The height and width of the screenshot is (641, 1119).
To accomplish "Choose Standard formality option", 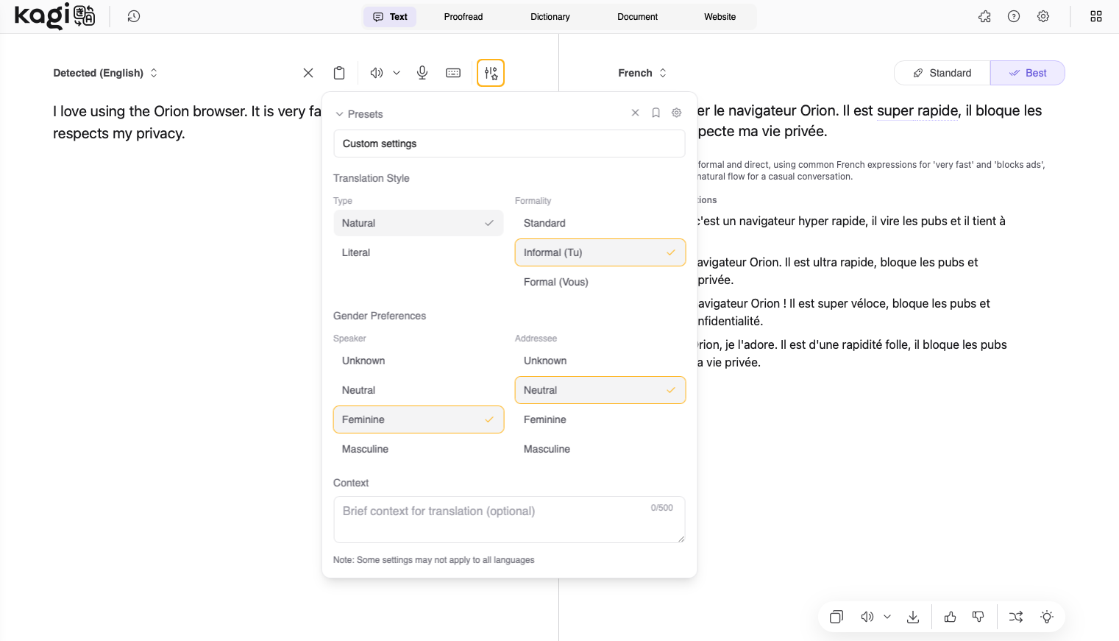I will (600, 223).
